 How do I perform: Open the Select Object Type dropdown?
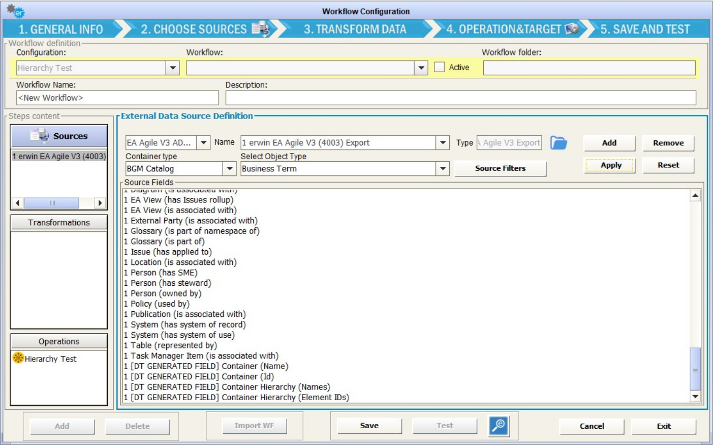[443, 168]
